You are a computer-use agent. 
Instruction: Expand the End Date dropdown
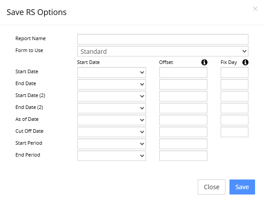(112, 84)
